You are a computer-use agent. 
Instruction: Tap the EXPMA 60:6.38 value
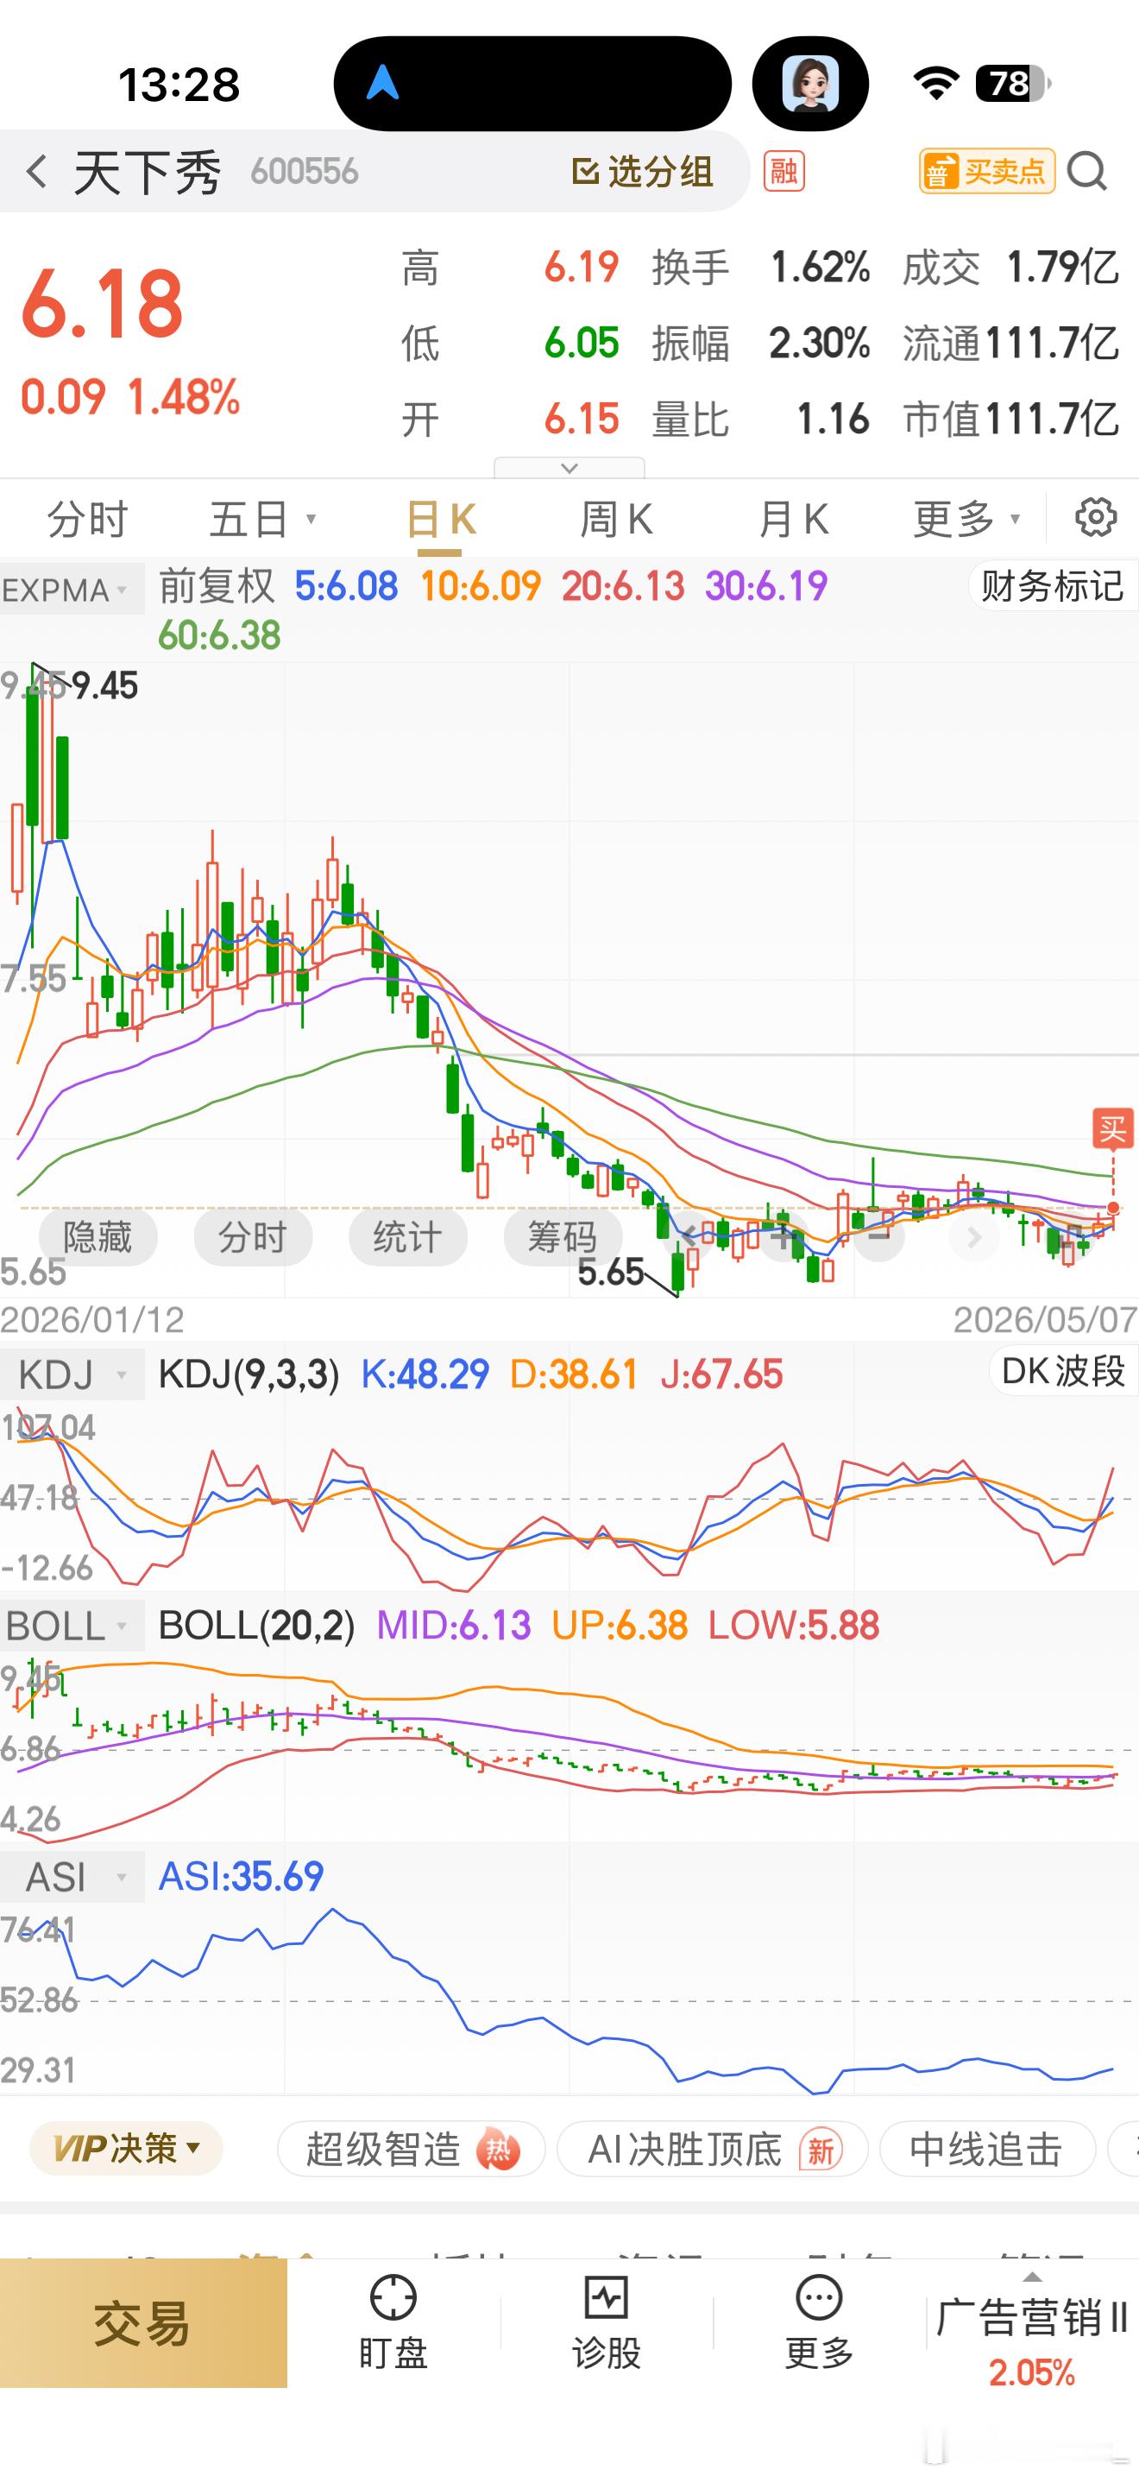pyautogui.click(x=219, y=635)
